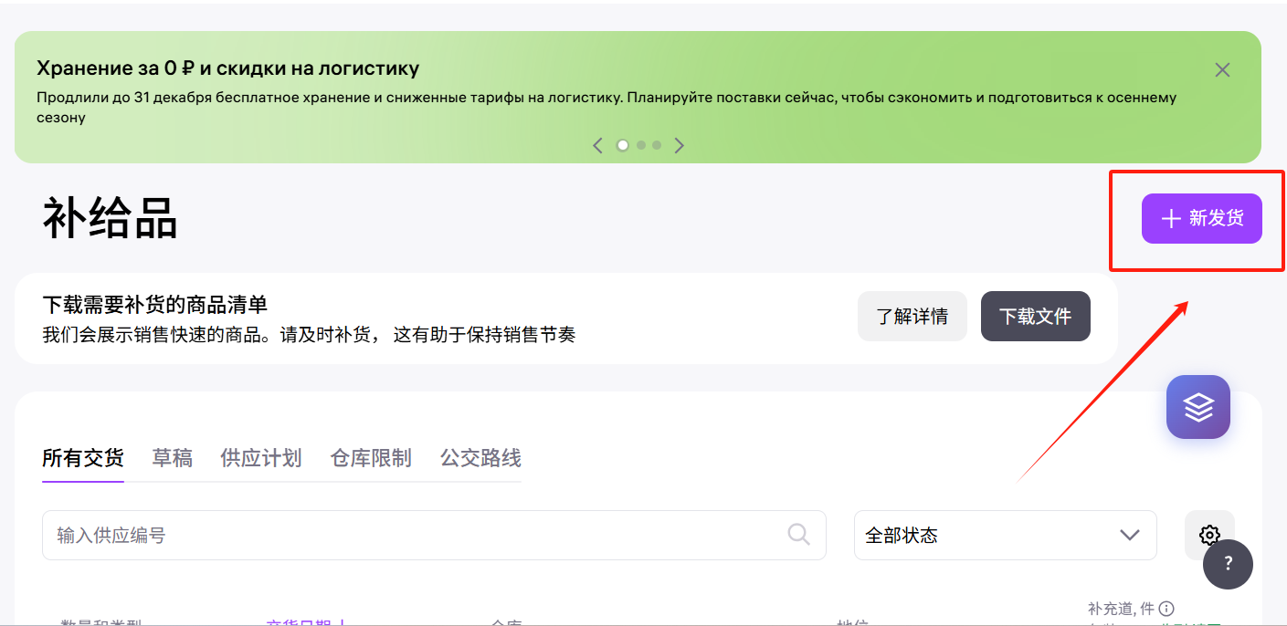The width and height of the screenshot is (1287, 626).
Task: Open the 供应计划 tab
Action: pyautogui.click(x=260, y=458)
